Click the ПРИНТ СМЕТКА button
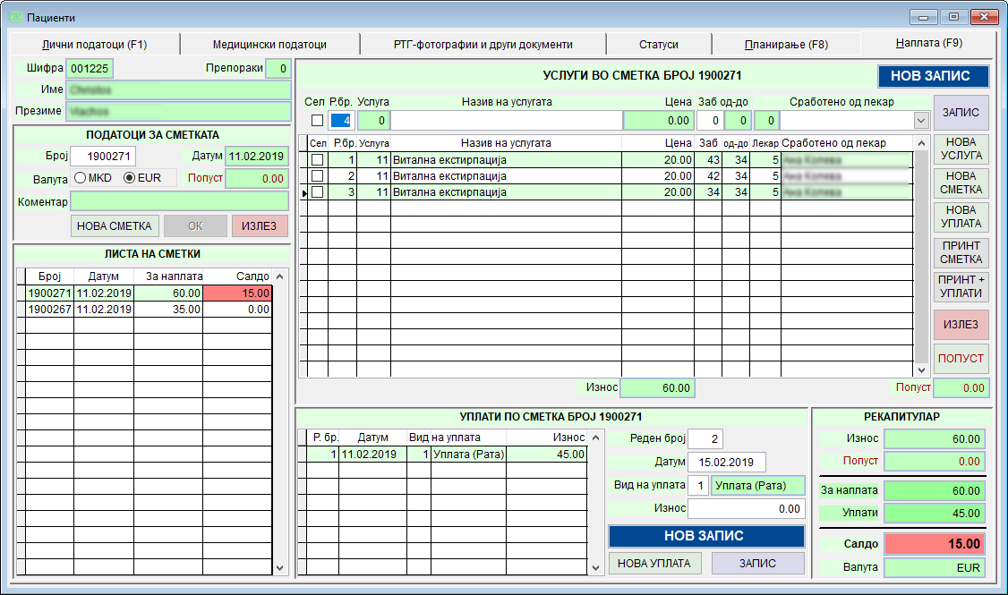This screenshot has width=1008, height=595. (x=961, y=252)
